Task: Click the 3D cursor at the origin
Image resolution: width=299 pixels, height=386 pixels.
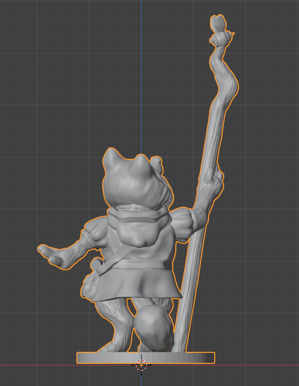Action: pos(141,365)
